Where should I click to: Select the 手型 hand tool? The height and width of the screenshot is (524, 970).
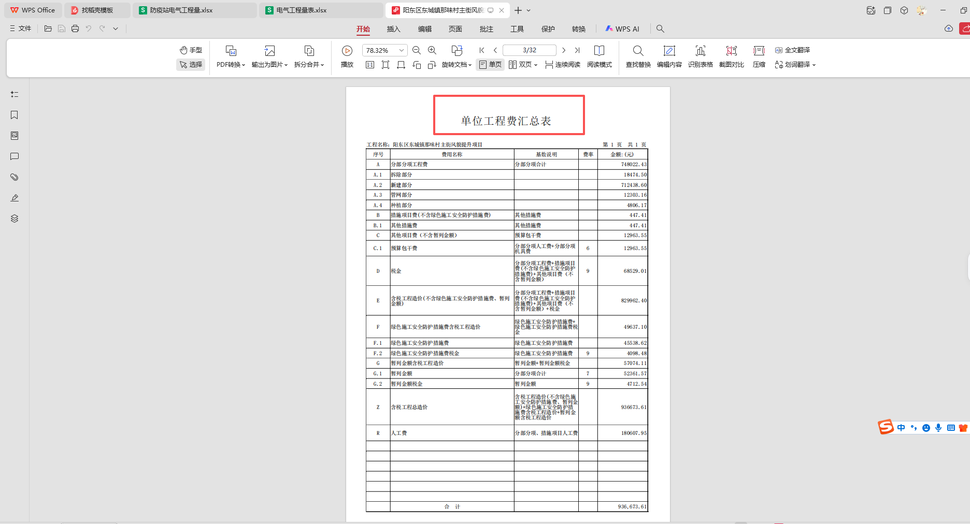pyautogui.click(x=191, y=50)
